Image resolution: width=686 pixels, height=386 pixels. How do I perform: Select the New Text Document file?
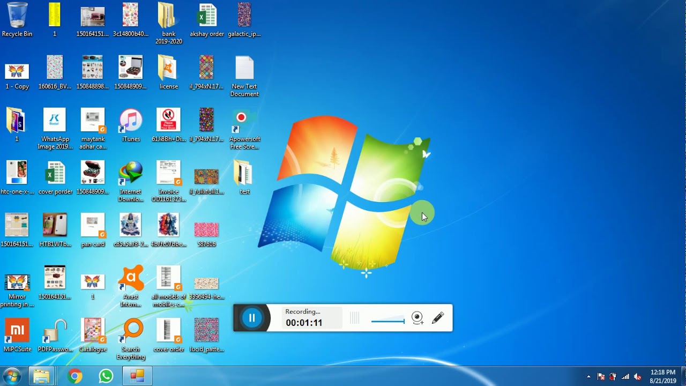pyautogui.click(x=244, y=77)
